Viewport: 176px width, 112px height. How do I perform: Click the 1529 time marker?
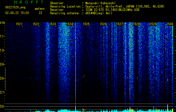point(153,24)
